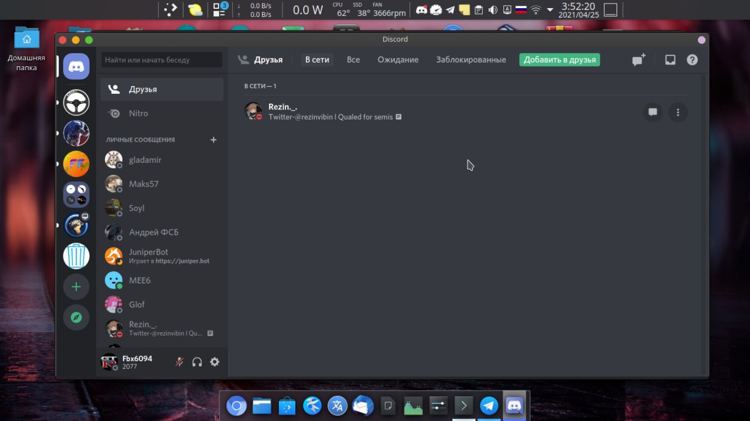Open the translator app in the dock
This screenshot has height=421, width=750.
tap(337, 406)
